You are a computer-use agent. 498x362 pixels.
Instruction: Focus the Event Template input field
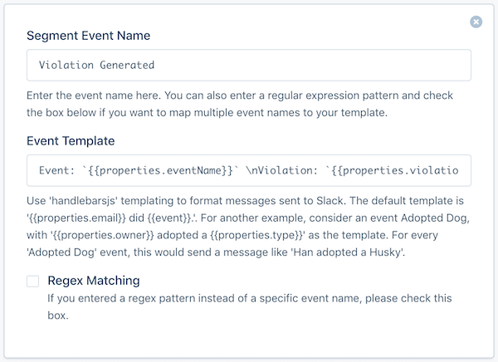[x=249, y=169]
